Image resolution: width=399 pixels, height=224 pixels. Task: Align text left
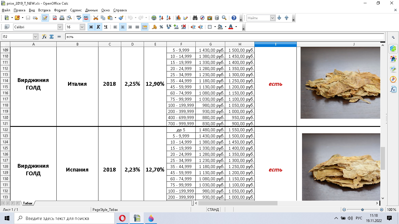point(115,27)
